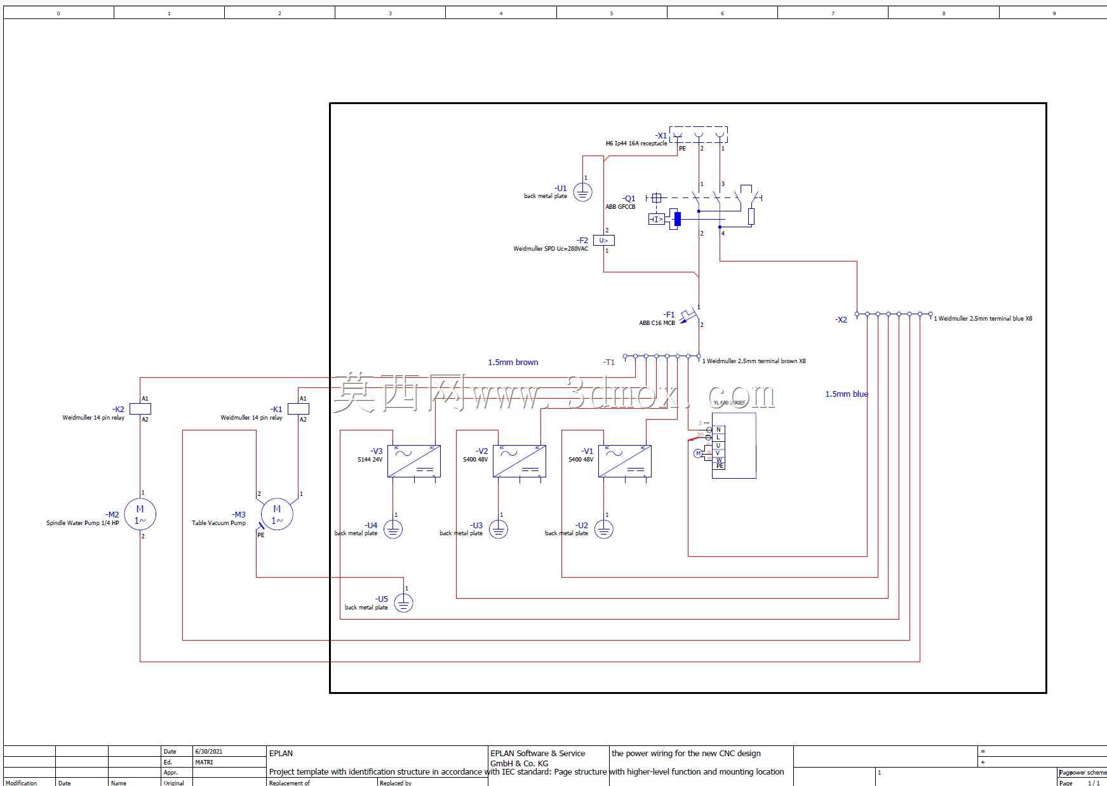The image size is (1107, 786).
Task: Click the I> trip element of -Q1
Action: pos(656,219)
